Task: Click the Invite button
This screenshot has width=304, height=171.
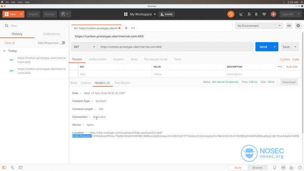Action: pos(167,14)
